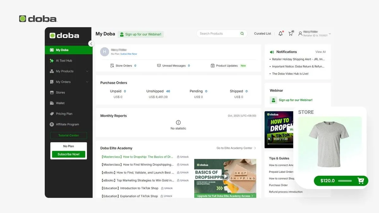The height and width of the screenshot is (213, 379).
Task: Collapse the sidebar with arrow button
Action: tap(91, 44)
